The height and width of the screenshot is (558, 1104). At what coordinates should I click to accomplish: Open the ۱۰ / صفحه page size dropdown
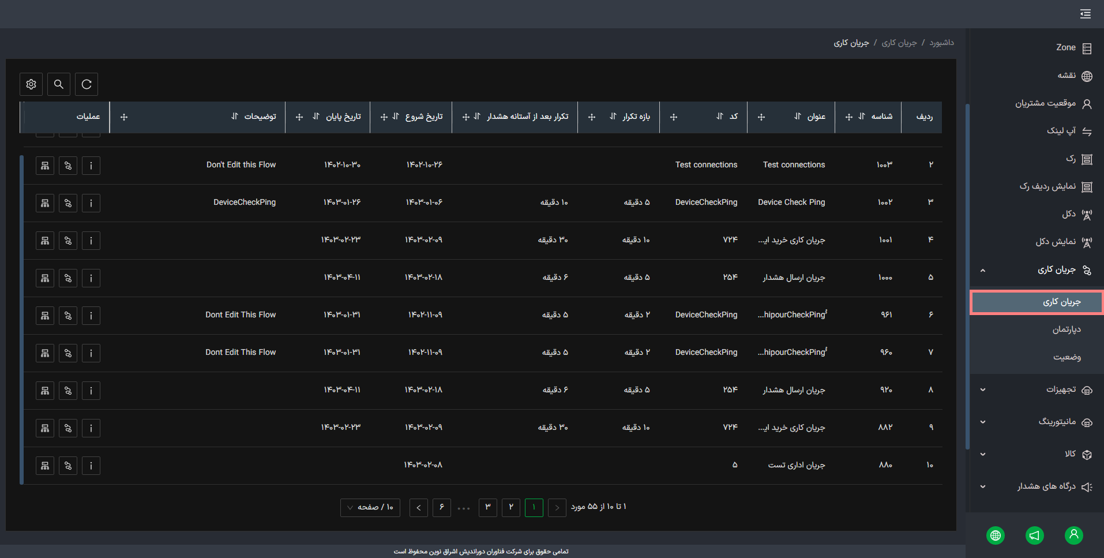pos(370,507)
